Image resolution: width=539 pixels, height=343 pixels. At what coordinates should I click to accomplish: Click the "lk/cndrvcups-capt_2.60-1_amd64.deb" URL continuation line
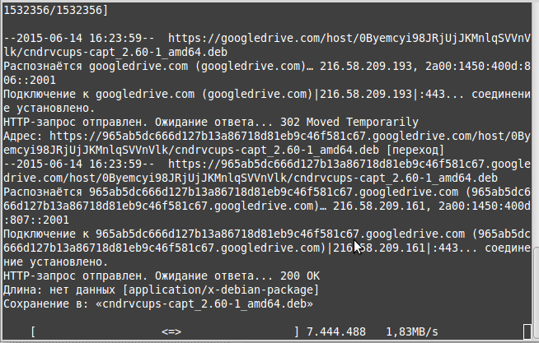(x=115, y=52)
